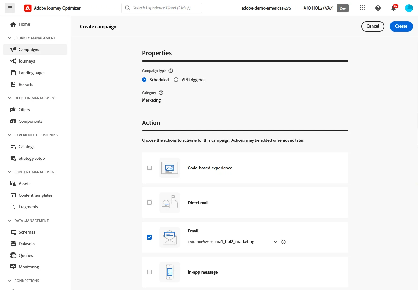Open the hamburger navigation menu
Image resolution: width=418 pixels, height=290 pixels.
[x=9, y=8]
